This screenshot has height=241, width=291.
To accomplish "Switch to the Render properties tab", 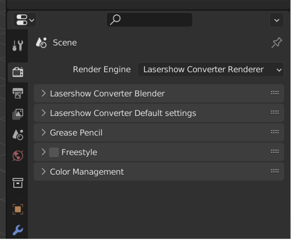I will (18, 72).
